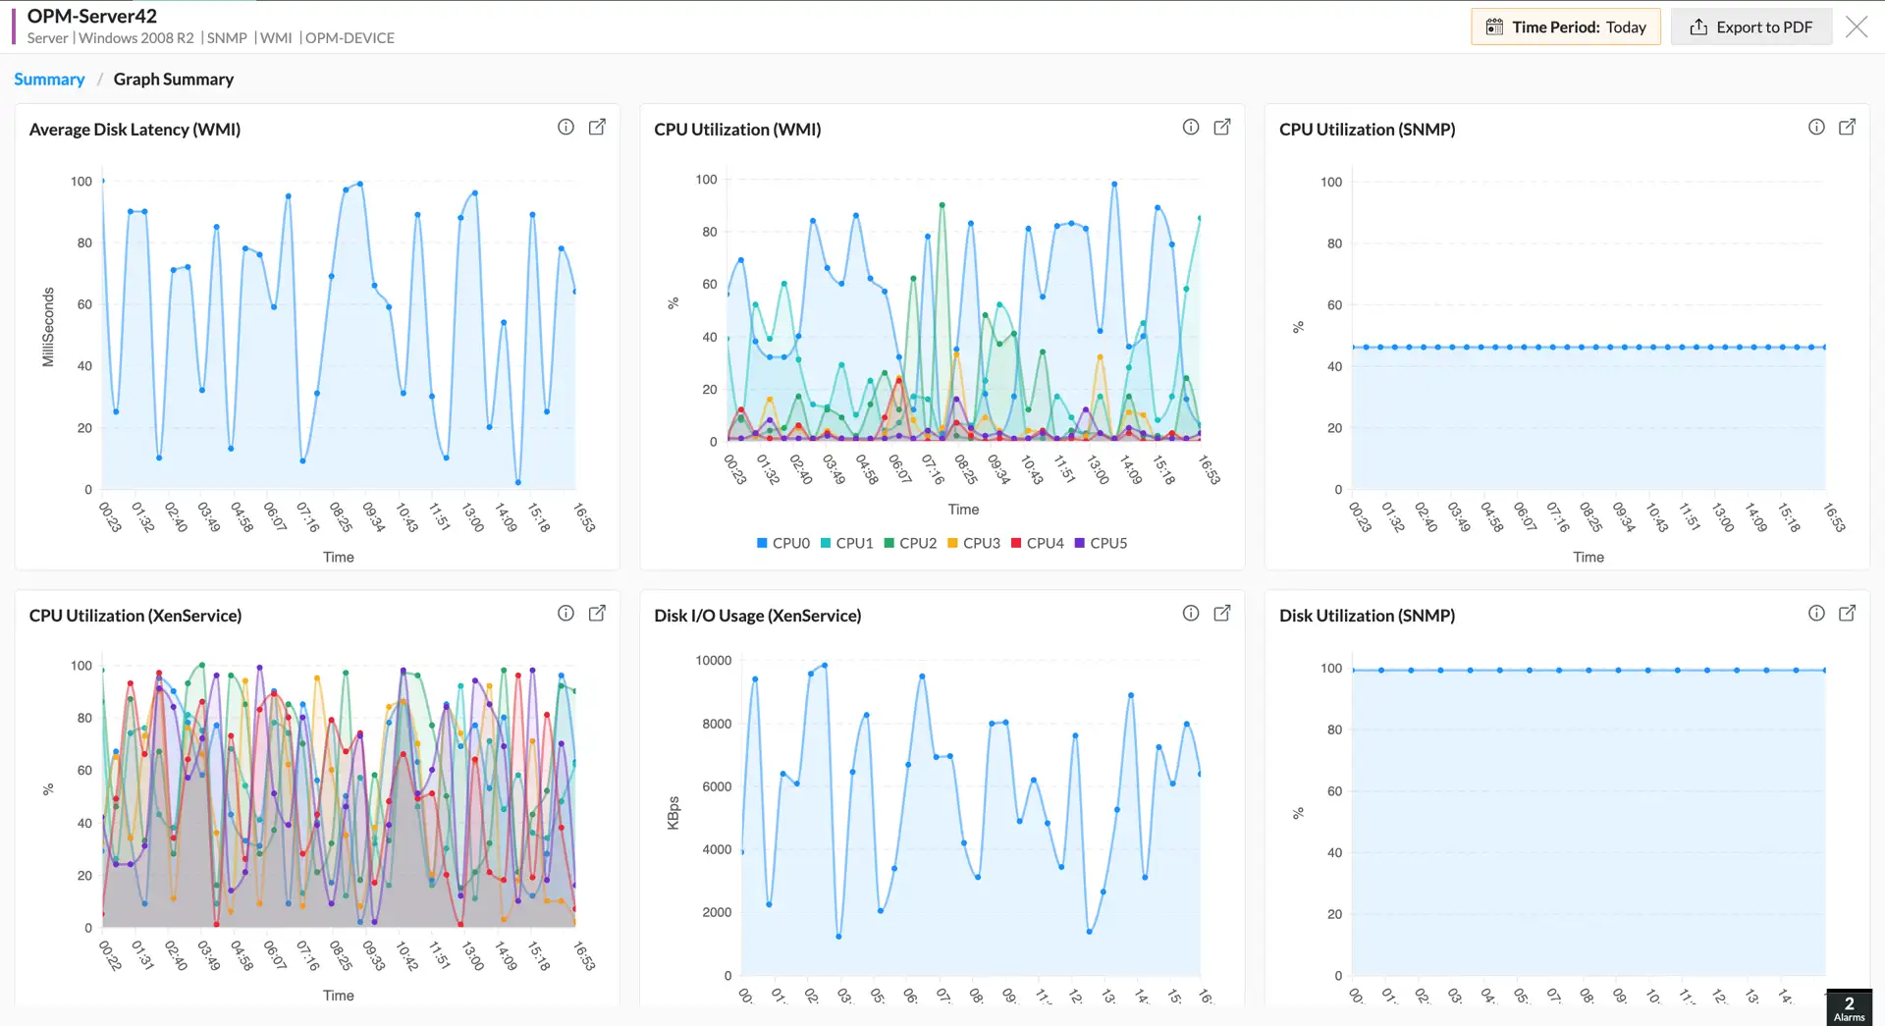Click the CPU Utilization (XenService) title

[x=135, y=616]
